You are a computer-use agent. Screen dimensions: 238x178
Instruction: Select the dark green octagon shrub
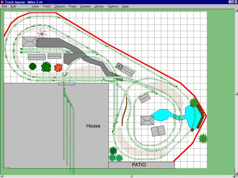coord(33,66)
